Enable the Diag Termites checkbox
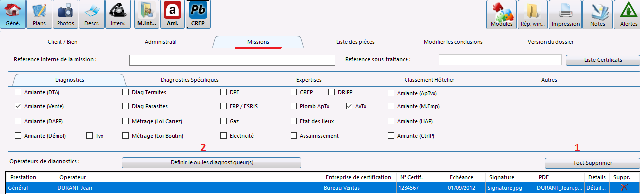 [x=126, y=92]
